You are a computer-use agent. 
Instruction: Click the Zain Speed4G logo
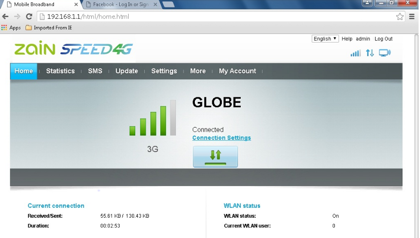[73, 48]
